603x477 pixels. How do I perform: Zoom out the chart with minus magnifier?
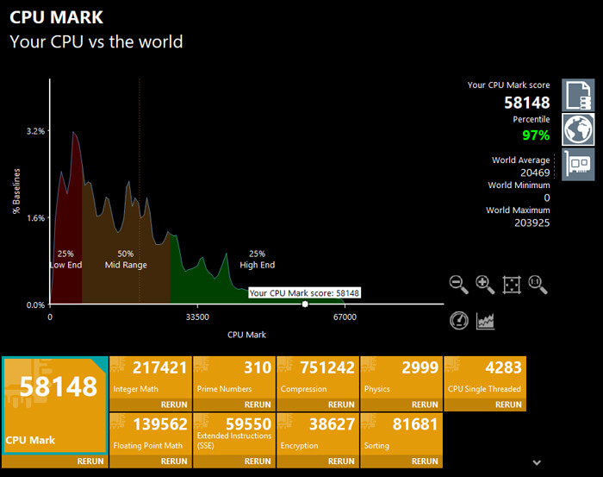(459, 284)
